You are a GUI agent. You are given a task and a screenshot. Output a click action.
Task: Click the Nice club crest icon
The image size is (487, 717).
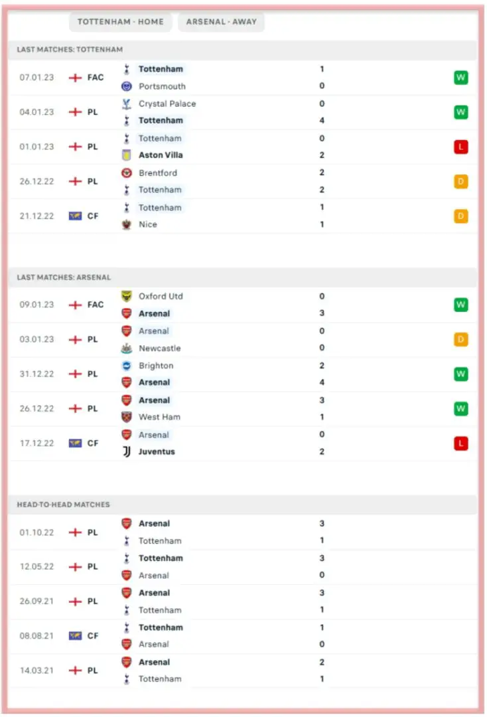coord(127,224)
